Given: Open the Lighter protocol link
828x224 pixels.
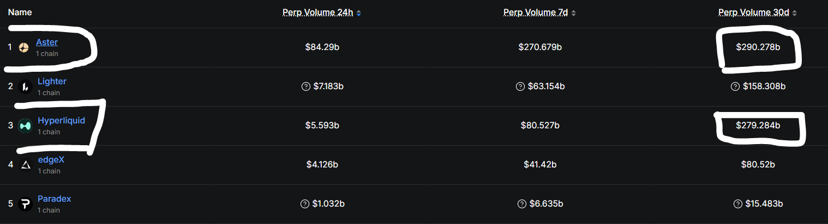Looking at the screenshot, I should [x=52, y=82].
